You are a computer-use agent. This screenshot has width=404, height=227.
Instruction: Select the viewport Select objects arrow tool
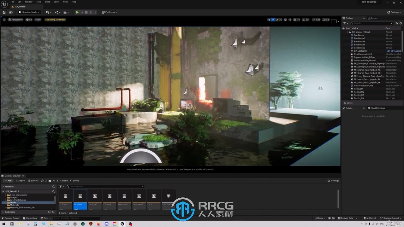point(269,20)
